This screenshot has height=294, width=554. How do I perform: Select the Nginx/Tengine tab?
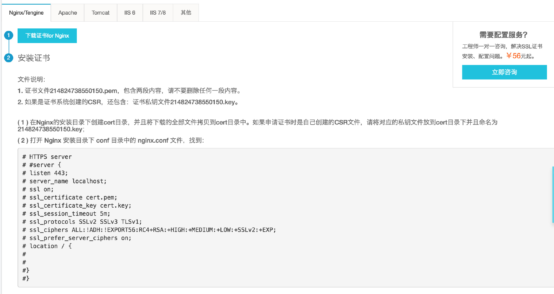pos(26,13)
